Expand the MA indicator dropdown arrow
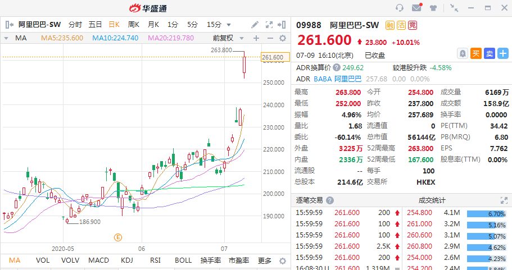This screenshot has width=512, height=270. [x=7, y=38]
